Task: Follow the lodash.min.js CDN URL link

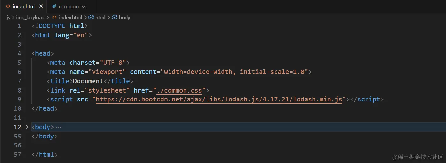Action: 219,99
